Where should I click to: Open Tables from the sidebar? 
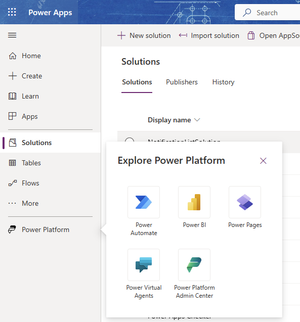tap(51, 163)
